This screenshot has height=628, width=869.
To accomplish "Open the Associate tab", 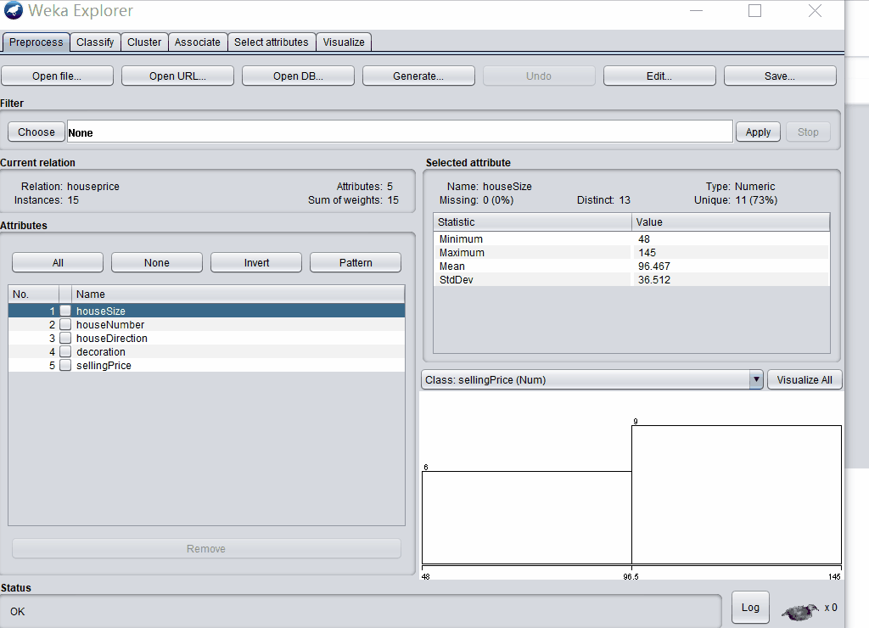I will 197,42.
